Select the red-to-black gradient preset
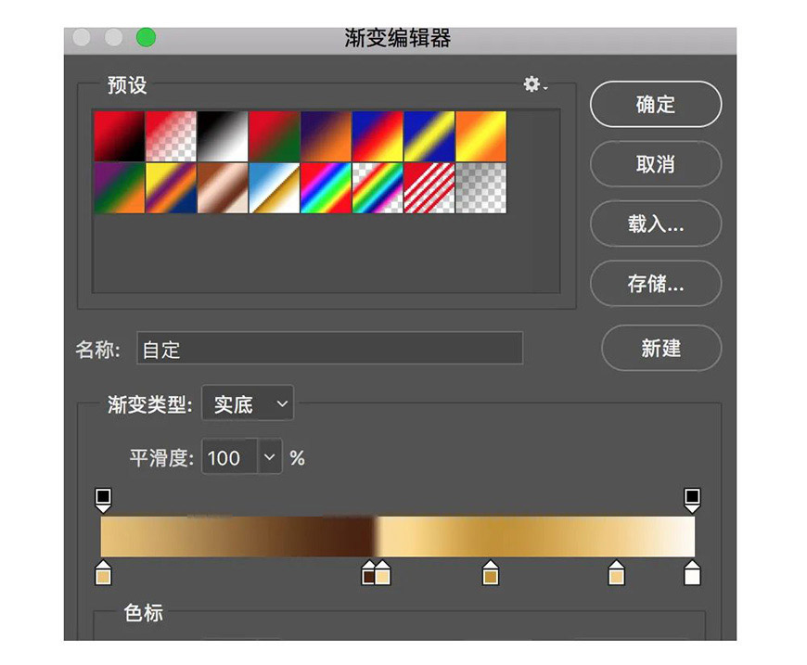This screenshot has height=665, width=807. click(x=118, y=130)
